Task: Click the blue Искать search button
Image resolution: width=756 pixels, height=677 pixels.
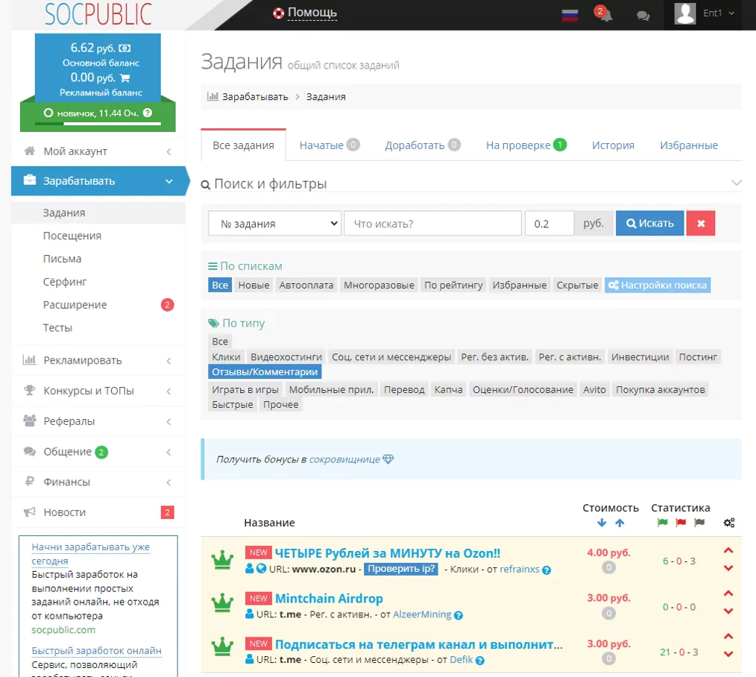Action: [x=649, y=223]
